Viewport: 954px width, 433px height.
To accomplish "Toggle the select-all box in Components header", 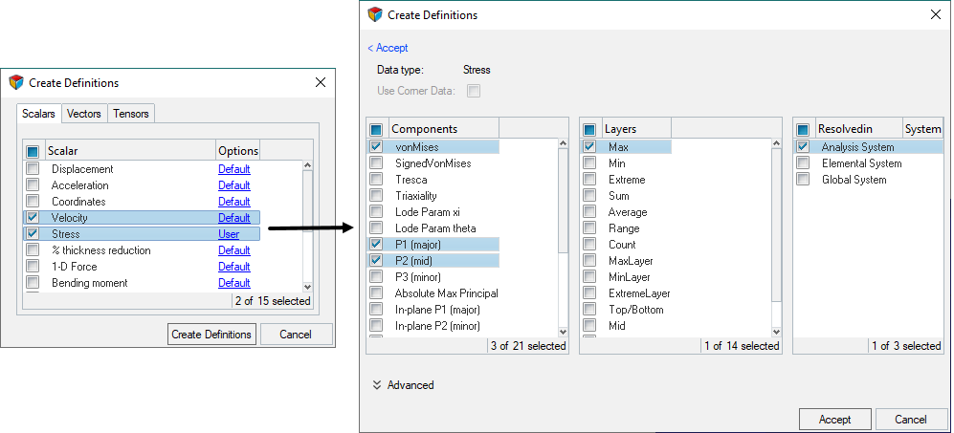I will tap(376, 129).
